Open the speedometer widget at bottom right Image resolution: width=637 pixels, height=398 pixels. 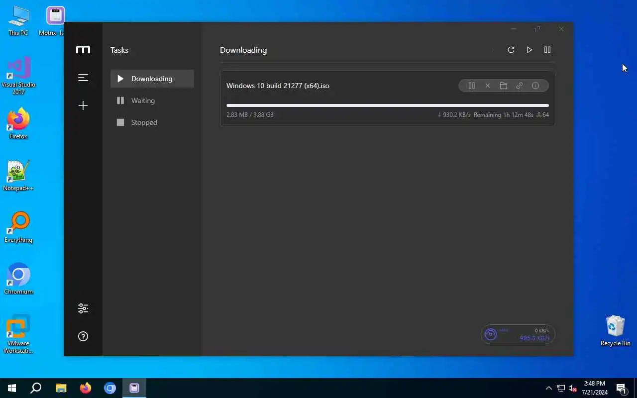click(x=518, y=334)
